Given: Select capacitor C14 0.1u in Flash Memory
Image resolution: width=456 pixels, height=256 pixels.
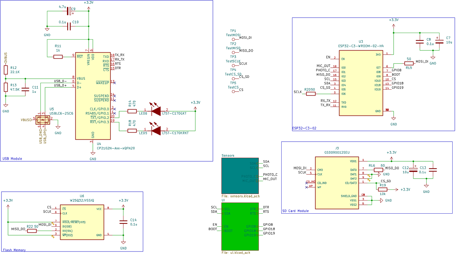Looking at the screenshot, I should 123,222.
